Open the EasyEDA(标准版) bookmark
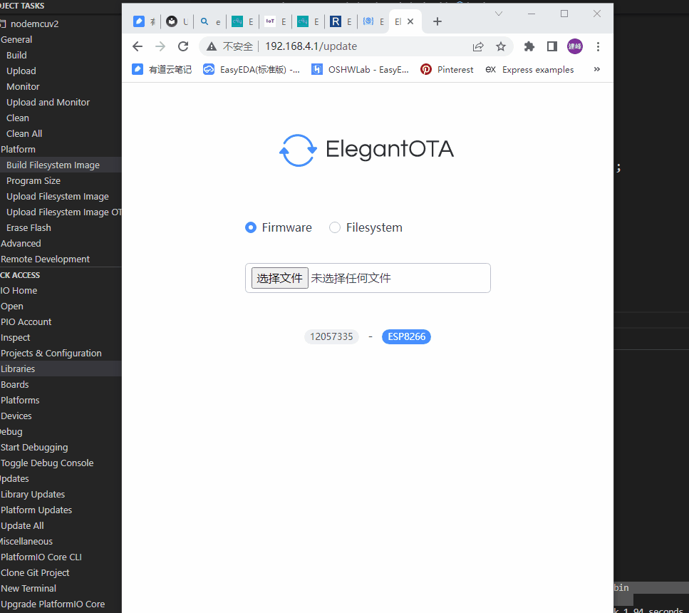Screen dimensions: 689x613 click(x=252, y=69)
